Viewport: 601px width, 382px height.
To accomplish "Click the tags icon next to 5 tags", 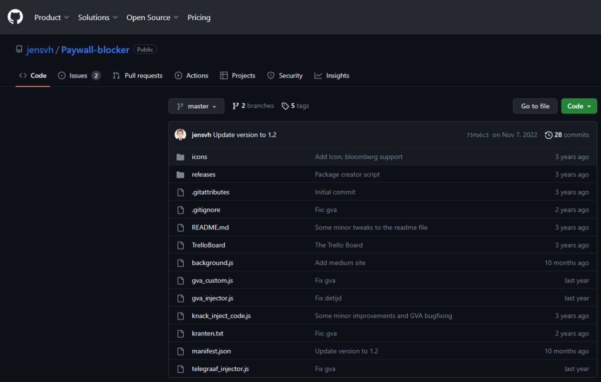I will point(285,106).
